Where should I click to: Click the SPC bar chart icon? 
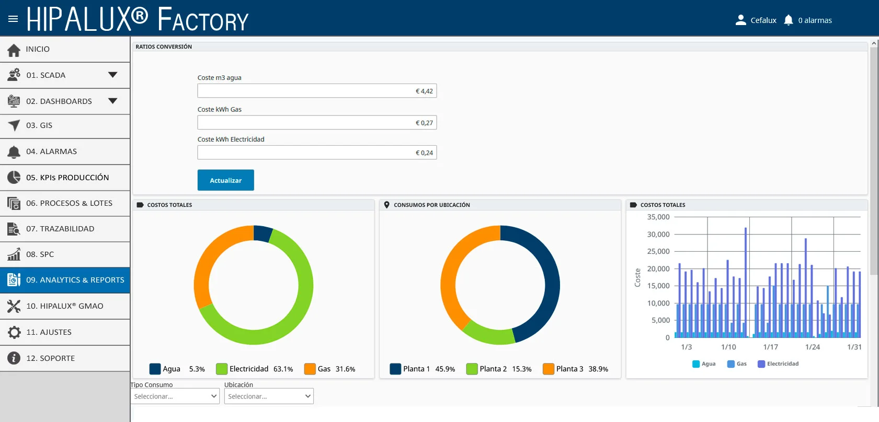coord(14,254)
